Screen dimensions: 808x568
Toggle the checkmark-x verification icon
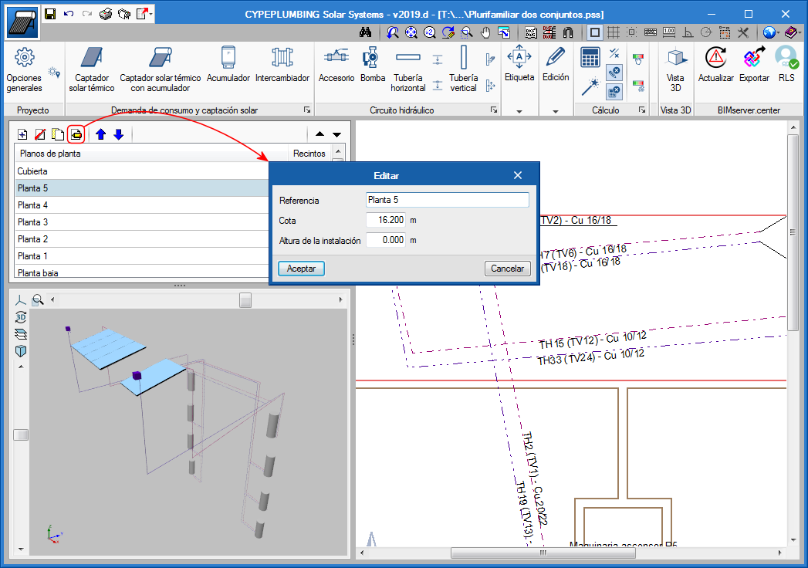pos(614,53)
